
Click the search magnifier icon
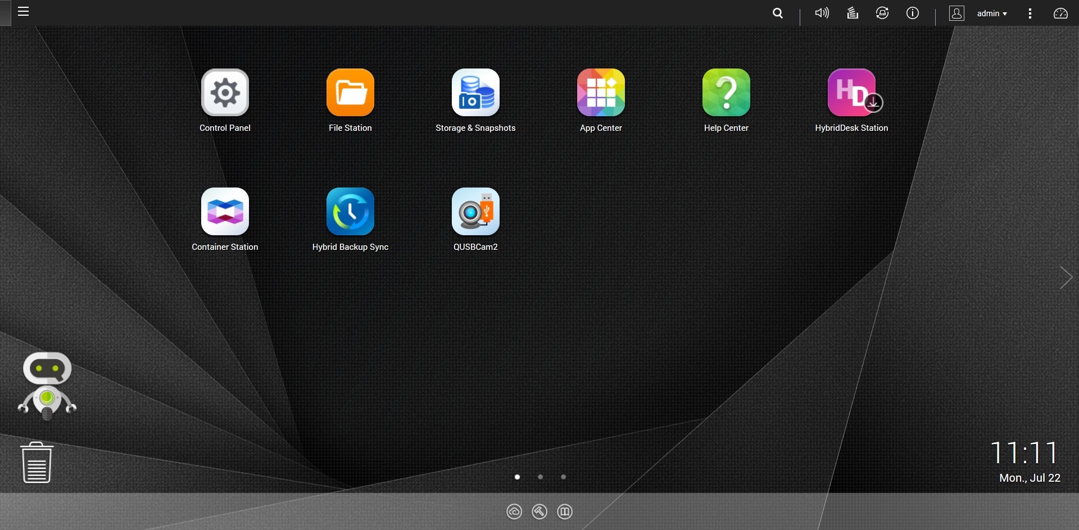778,13
